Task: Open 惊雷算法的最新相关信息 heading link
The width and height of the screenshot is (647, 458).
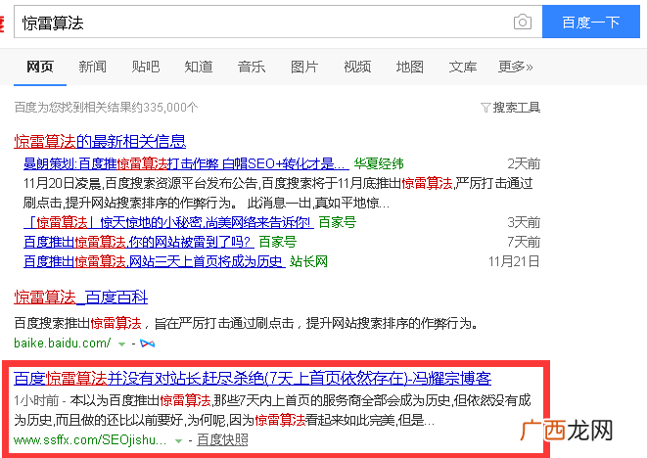Action: click(x=100, y=142)
